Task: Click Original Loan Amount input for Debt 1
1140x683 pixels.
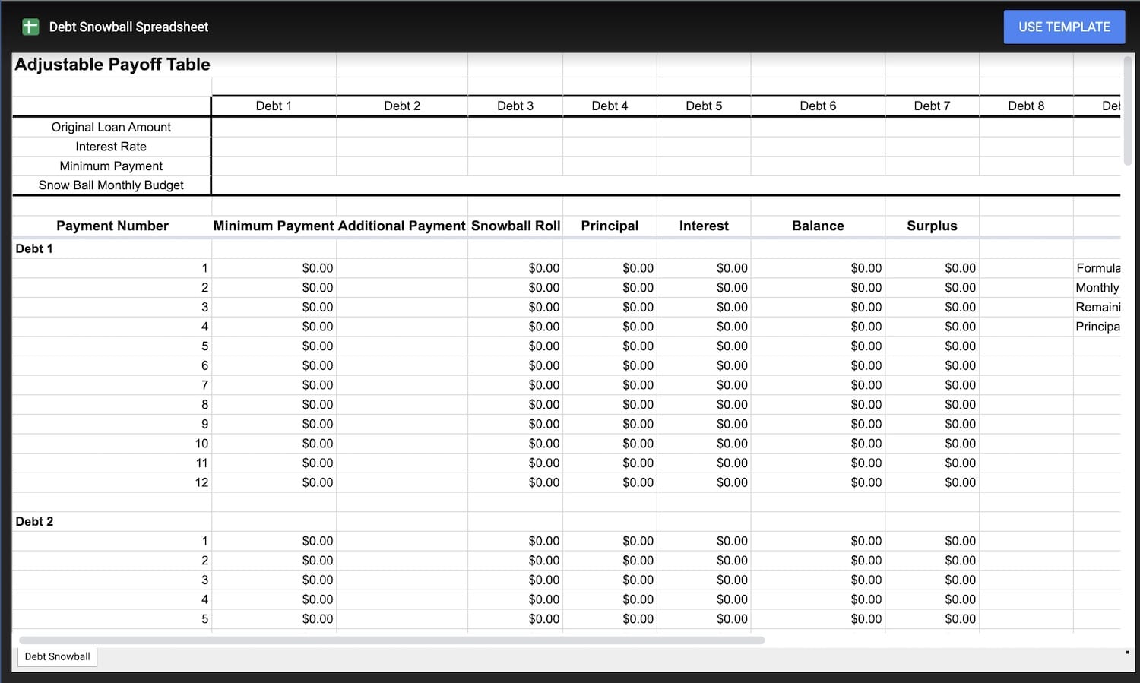Action: [274, 127]
